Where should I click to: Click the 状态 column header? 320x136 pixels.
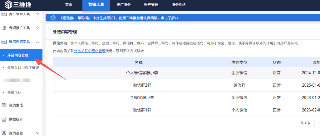click(277, 62)
